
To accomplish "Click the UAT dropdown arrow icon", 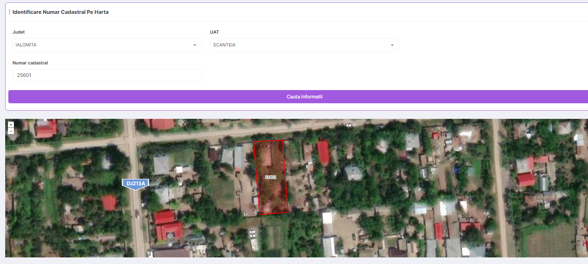I will (392, 45).
